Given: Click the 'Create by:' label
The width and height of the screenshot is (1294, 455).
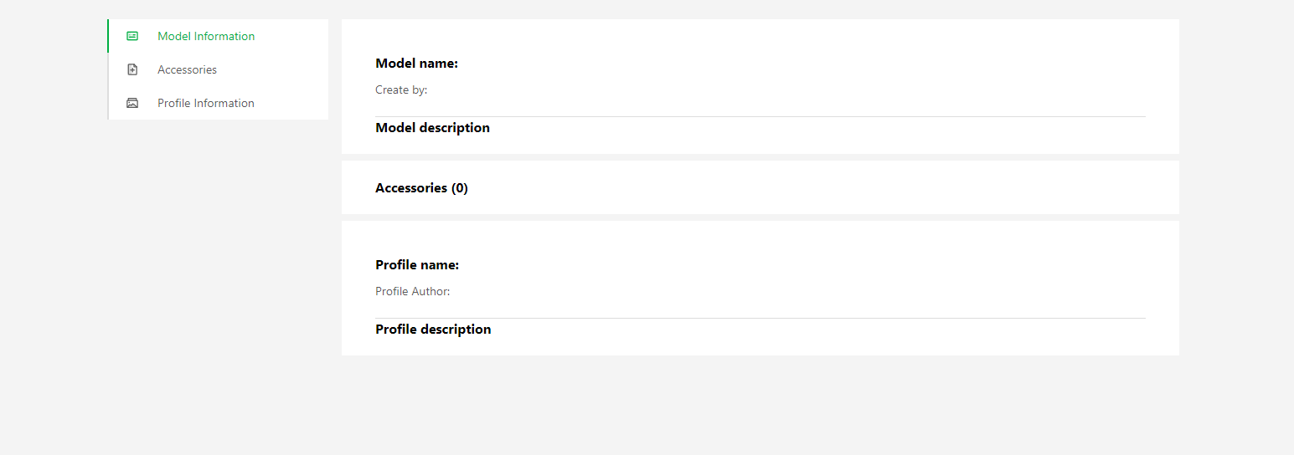Looking at the screenshot, I should (x=401, y=89).
